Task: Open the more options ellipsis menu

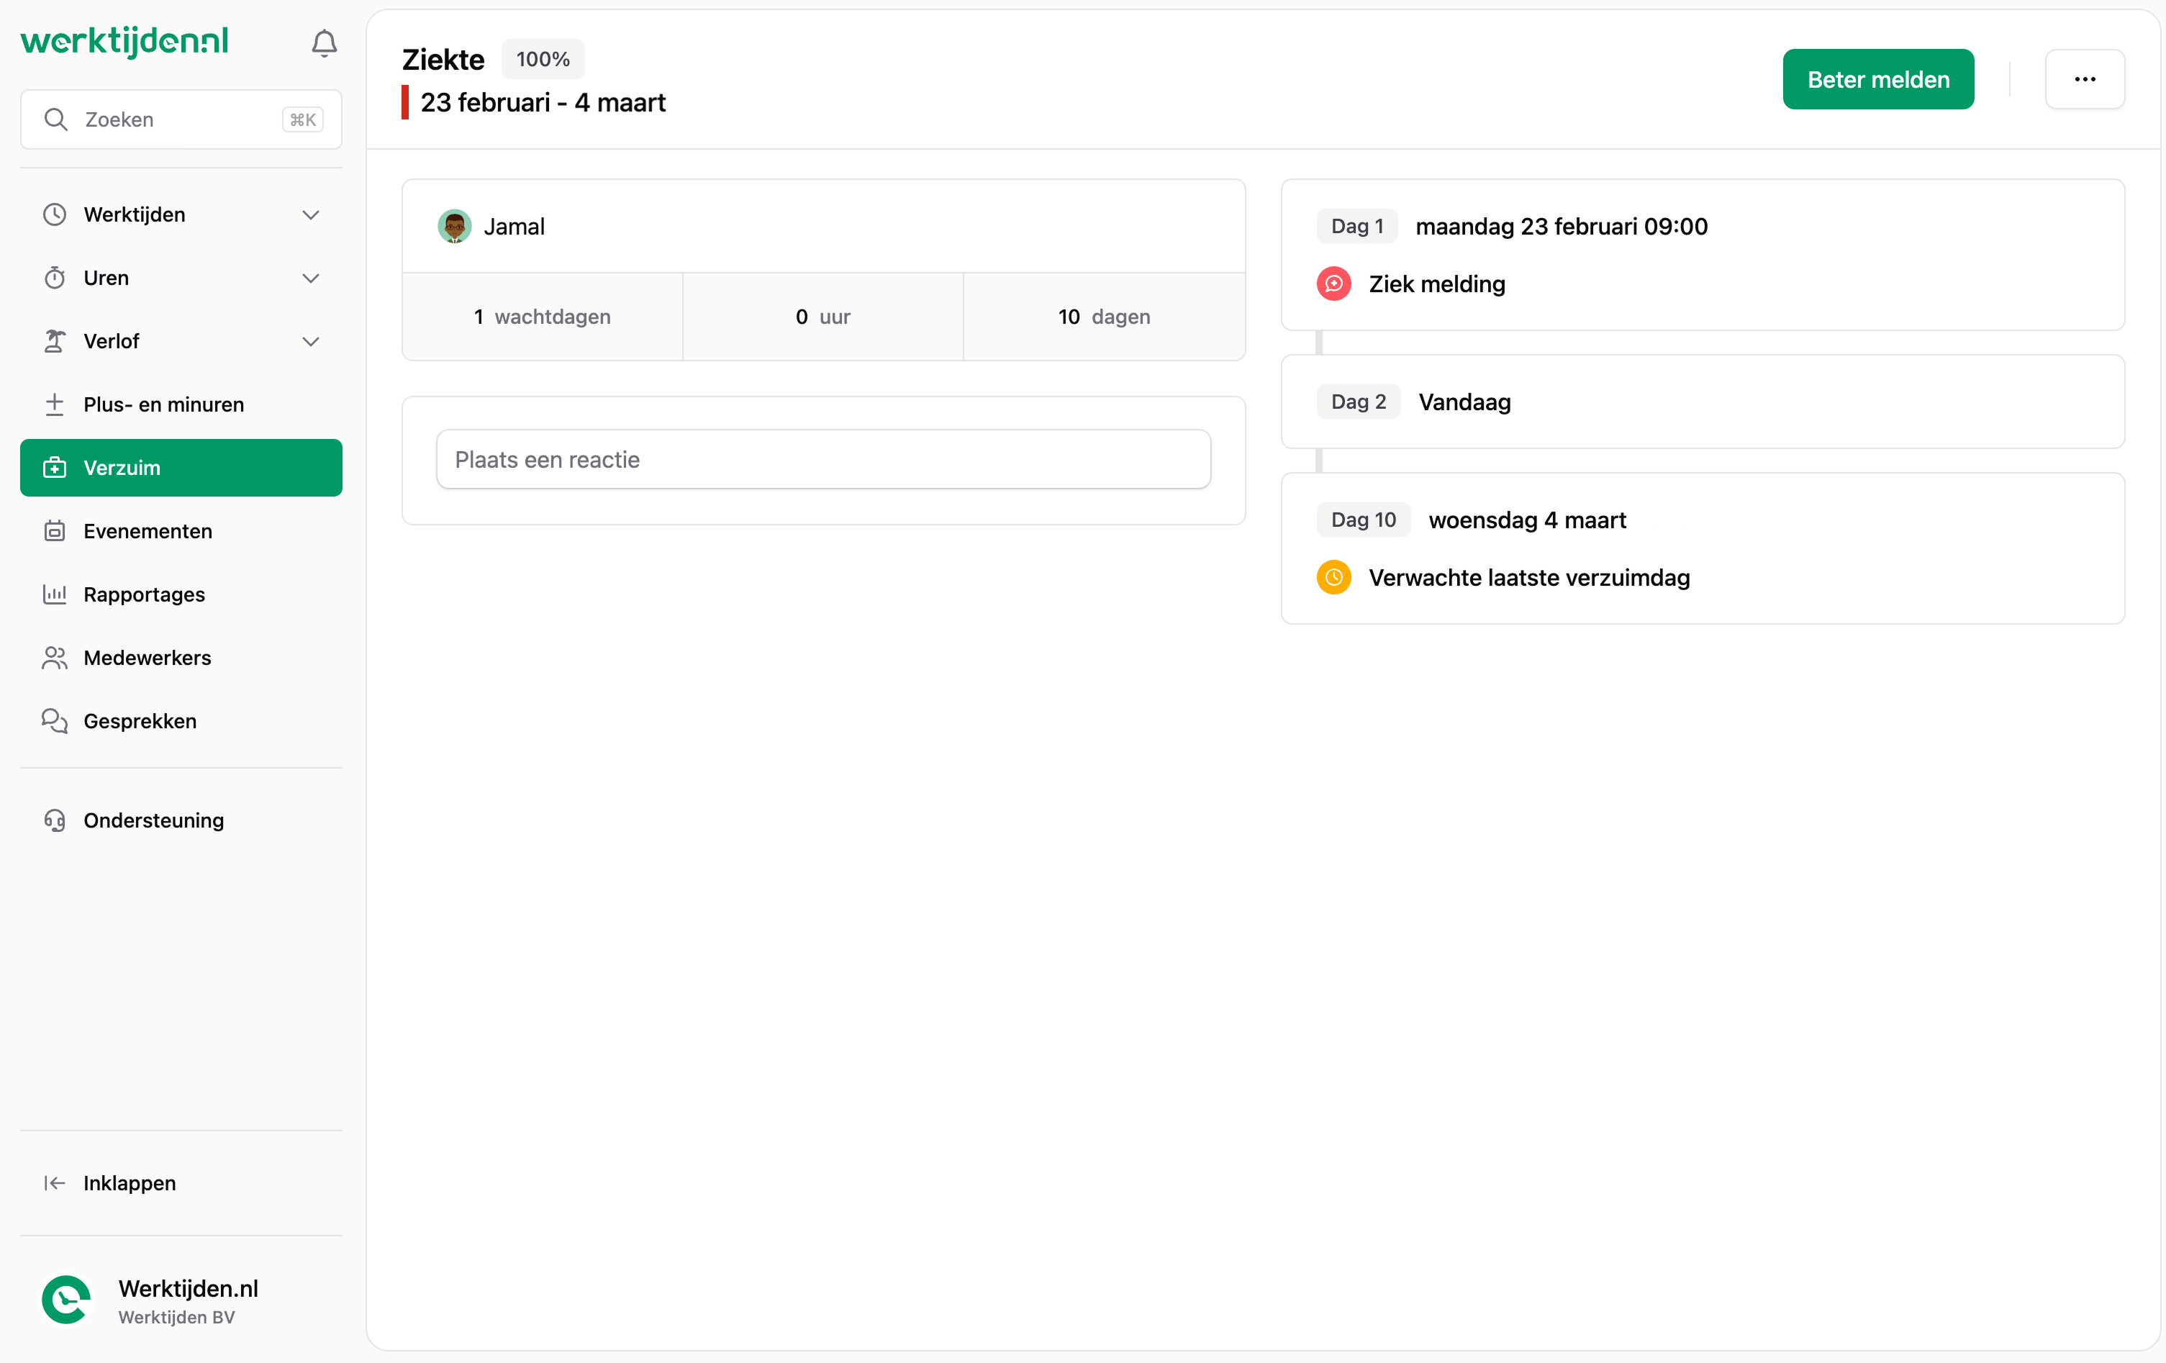Action: [x=2085, y=78]
